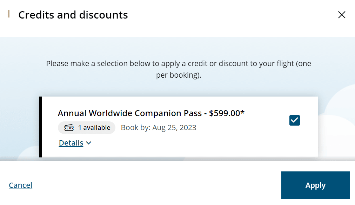Click the tan accent bar beside the heading

[x=8, y=14]
